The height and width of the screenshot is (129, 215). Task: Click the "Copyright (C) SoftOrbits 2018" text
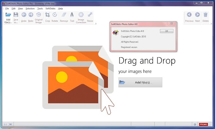(133, 37)
